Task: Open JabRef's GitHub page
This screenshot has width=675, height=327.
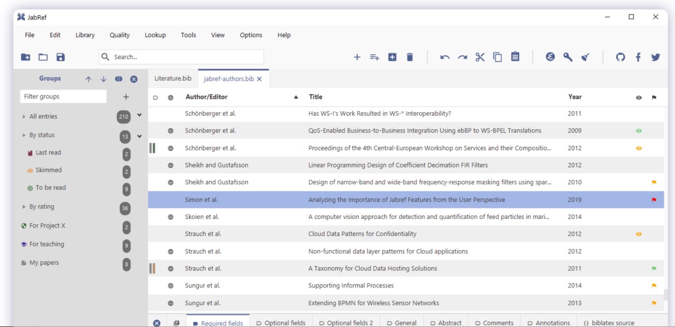Action: click(620, 57)
